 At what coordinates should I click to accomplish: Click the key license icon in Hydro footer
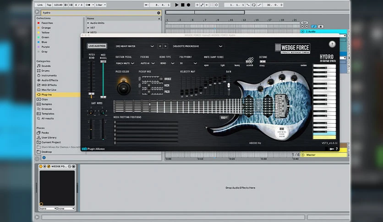tap(332, 149)
